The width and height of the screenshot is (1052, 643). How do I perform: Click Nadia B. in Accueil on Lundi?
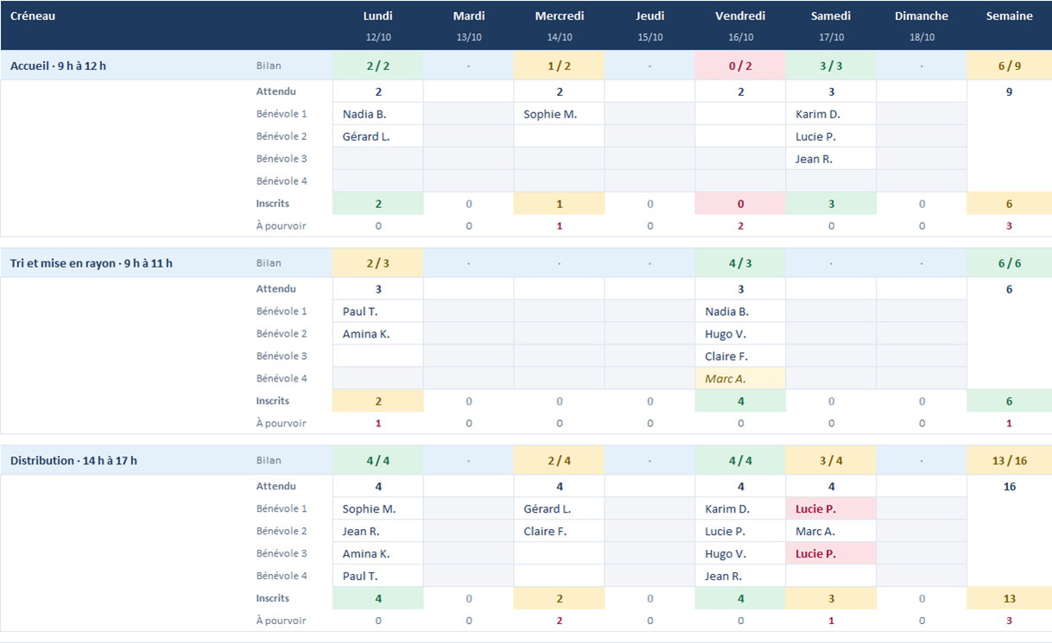pos(378,114)
